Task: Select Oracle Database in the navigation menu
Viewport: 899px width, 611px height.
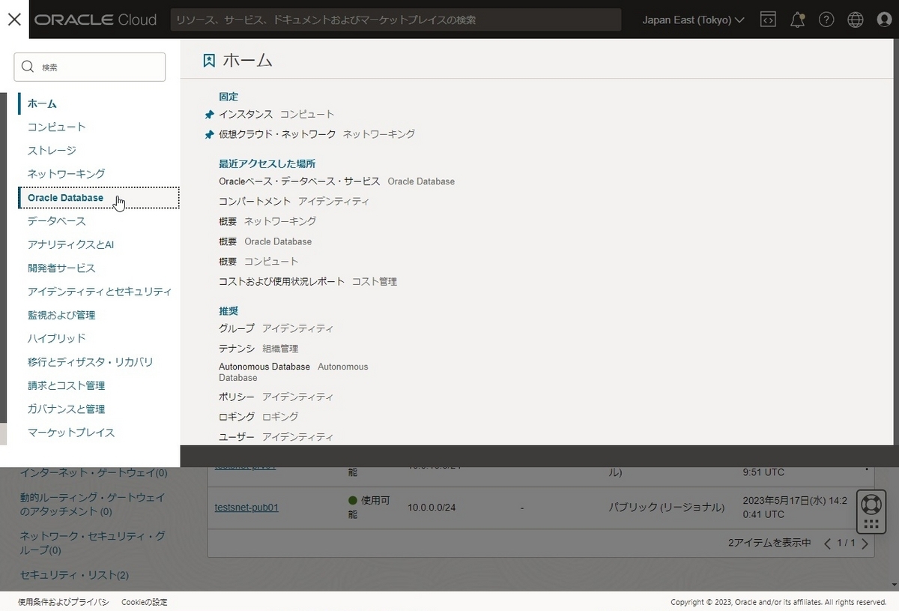Action: coord(67,197)
